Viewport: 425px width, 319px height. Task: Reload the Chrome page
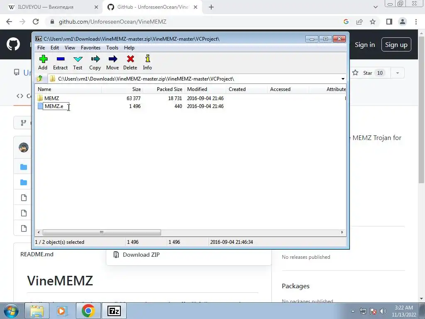pos(36,22)
